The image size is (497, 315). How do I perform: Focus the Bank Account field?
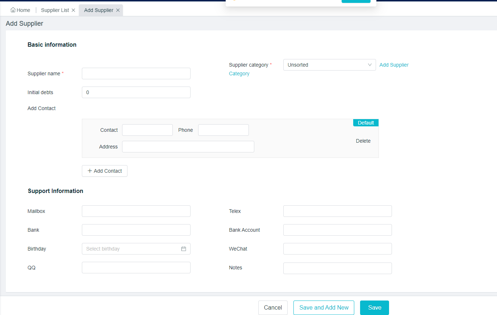337,230
